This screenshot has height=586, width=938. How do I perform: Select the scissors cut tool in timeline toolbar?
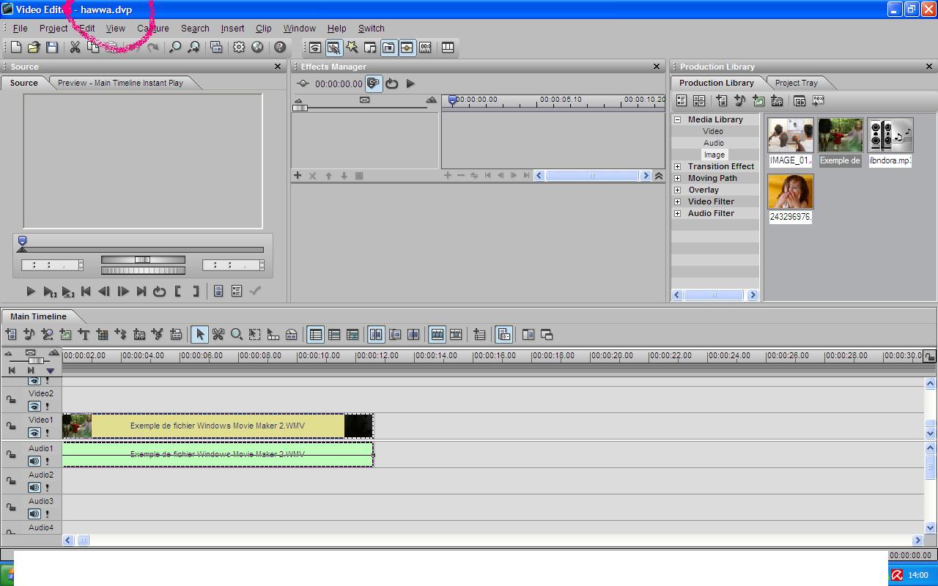pyautogui.click(x=218, y=335)
